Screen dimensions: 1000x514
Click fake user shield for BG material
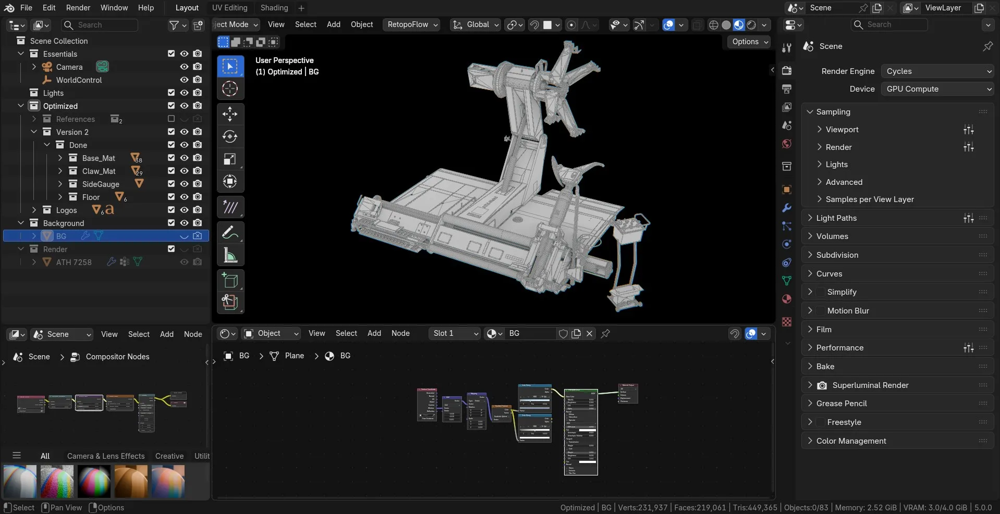(x=563, y=334)
